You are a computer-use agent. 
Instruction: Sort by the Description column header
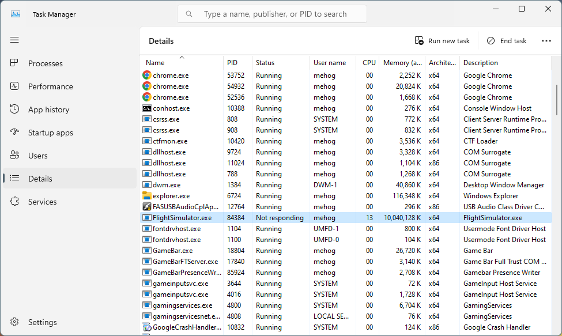(506, 63)
